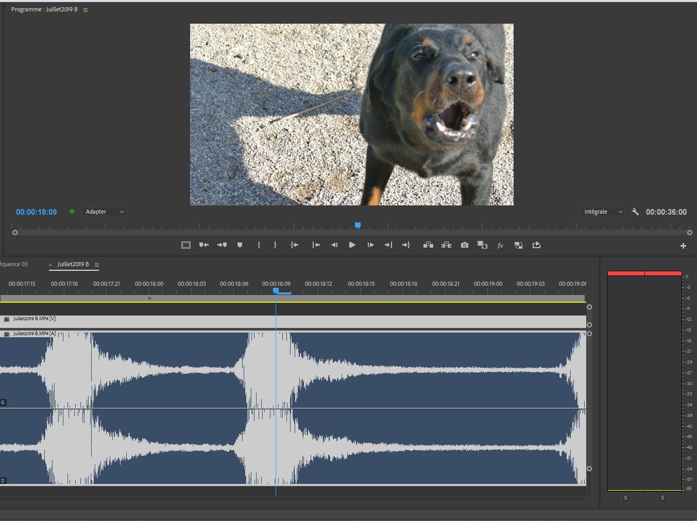Click the fx badge on Juillet2019 B.MP4 [V] clip
The image size is (697, 521).
pyautogui.click(x=7, y=319)
